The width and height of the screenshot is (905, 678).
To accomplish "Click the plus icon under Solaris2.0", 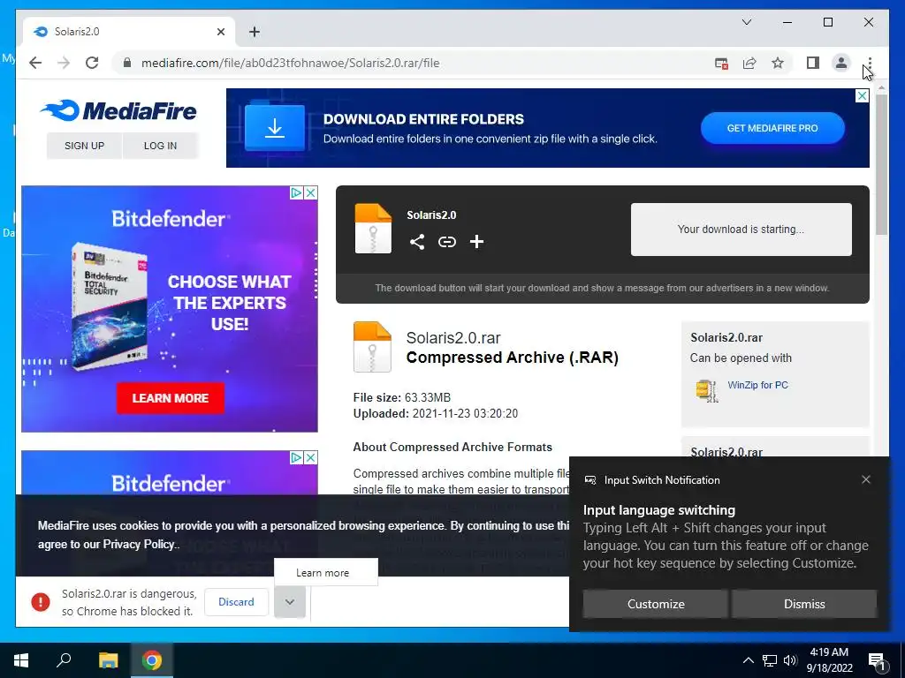I will [476, 242].
